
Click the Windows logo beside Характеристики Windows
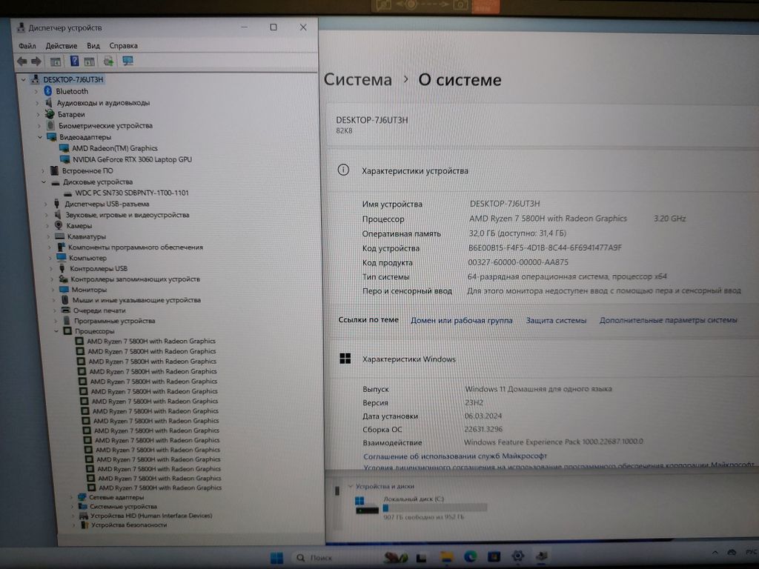click(x=345, y=359)
